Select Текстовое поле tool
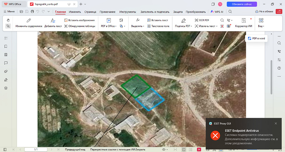This screenshot has height=152, width=285. point(158,26)
